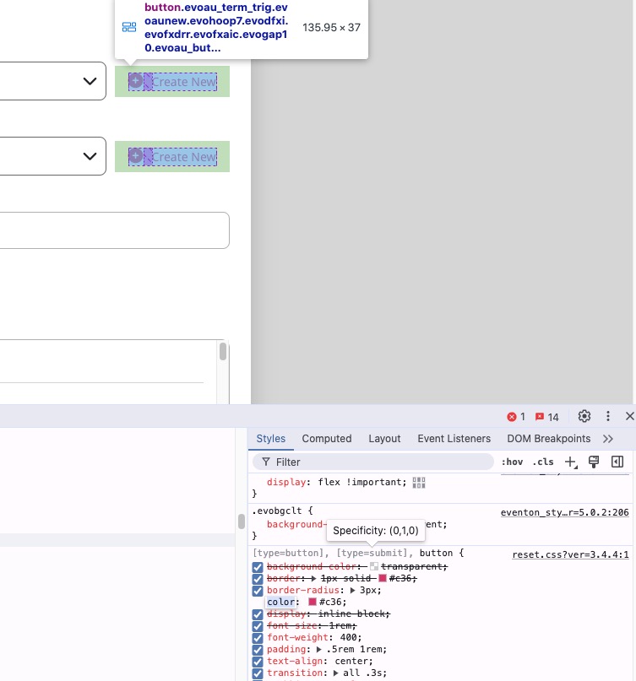636x681 pixels.
Task: Click the red error count icon
Action: (516, 417)
